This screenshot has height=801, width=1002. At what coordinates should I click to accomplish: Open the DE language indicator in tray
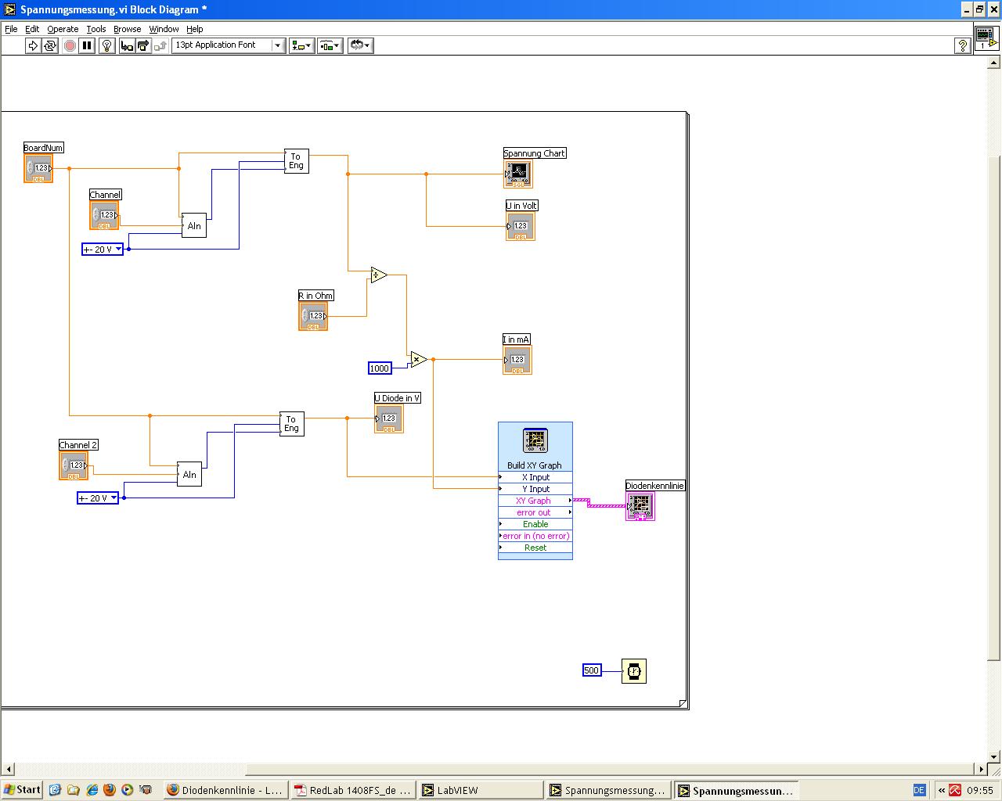(x=919, y=790)
